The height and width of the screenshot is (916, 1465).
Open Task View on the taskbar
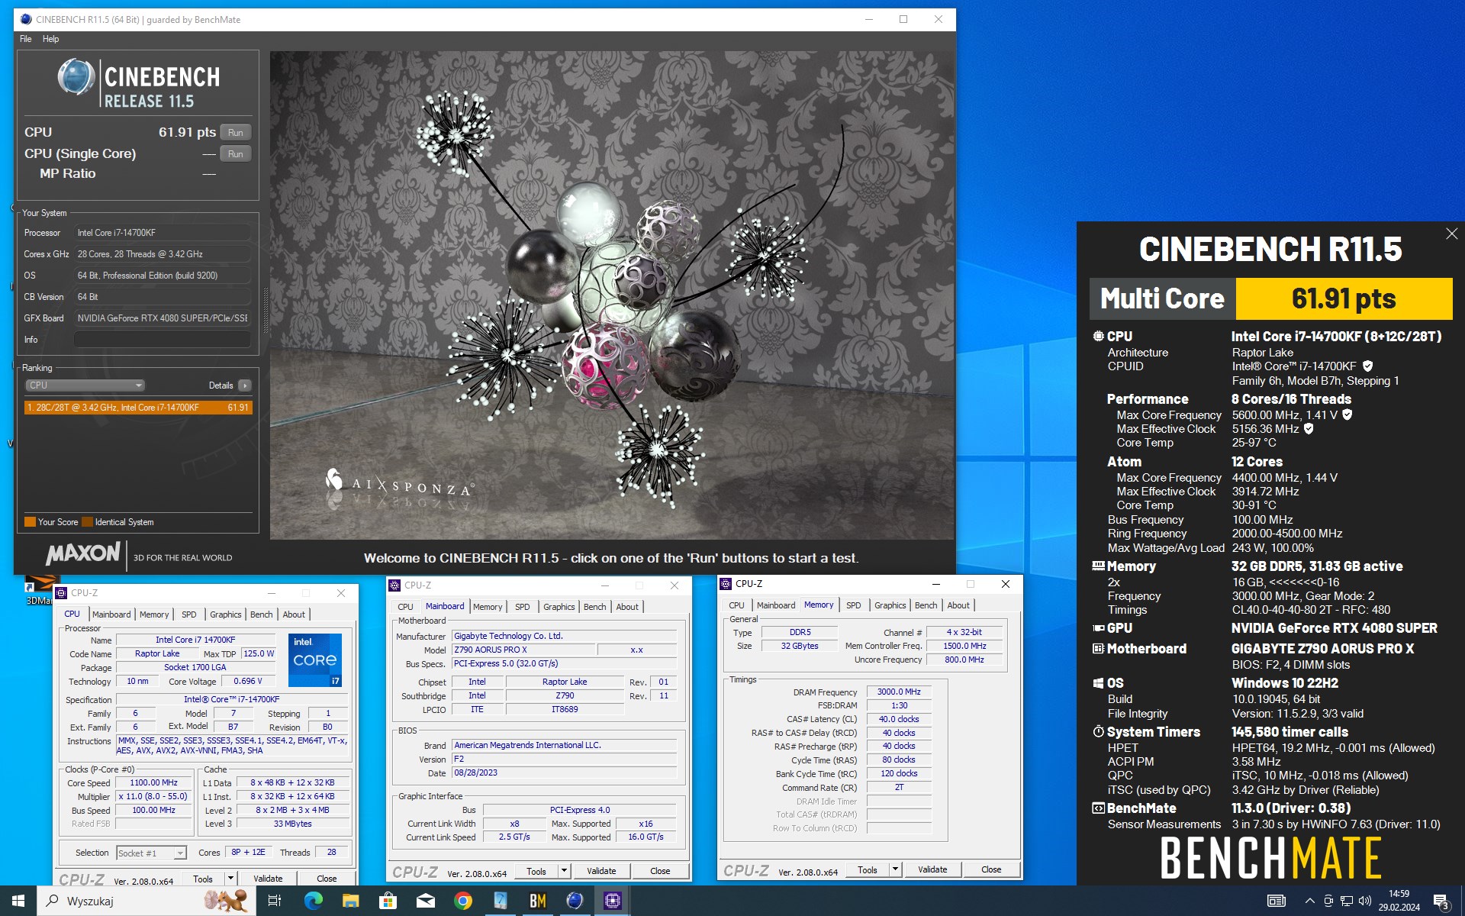275,901
